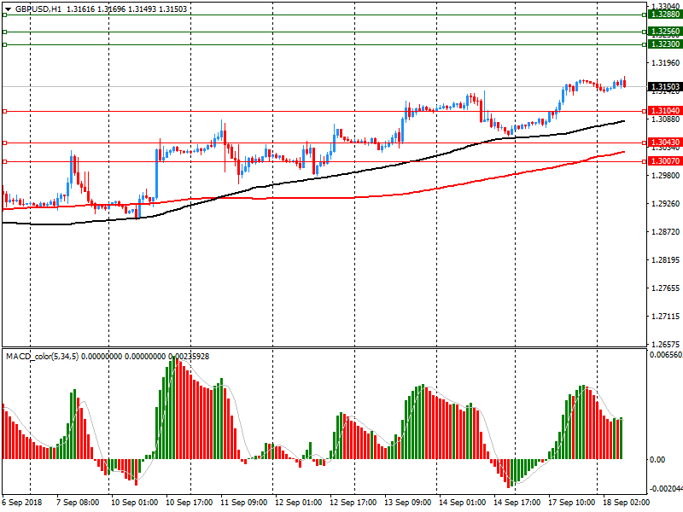Click right handle of the 1.32880 green line

point(645,15)
